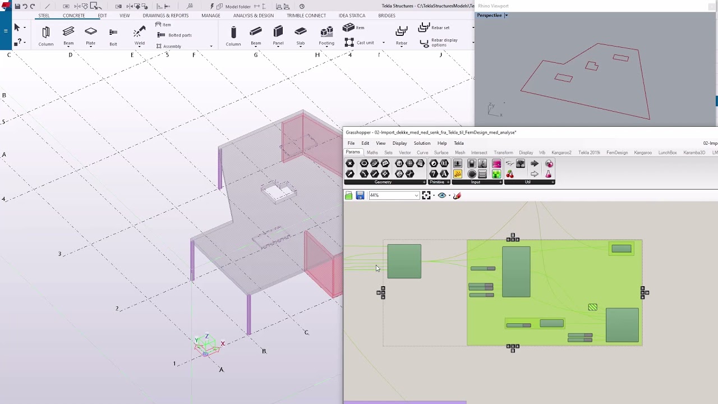Expand the steel Item group dropdown arrow
Viewport: 718px width, 404px height.
pos(211,46)
